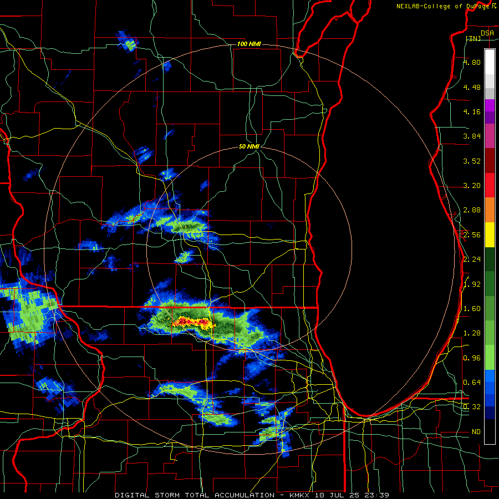This screenshot has width=499, height=499.
Task: Click the 4.16 legend value
Action: (x=472, y=111)
